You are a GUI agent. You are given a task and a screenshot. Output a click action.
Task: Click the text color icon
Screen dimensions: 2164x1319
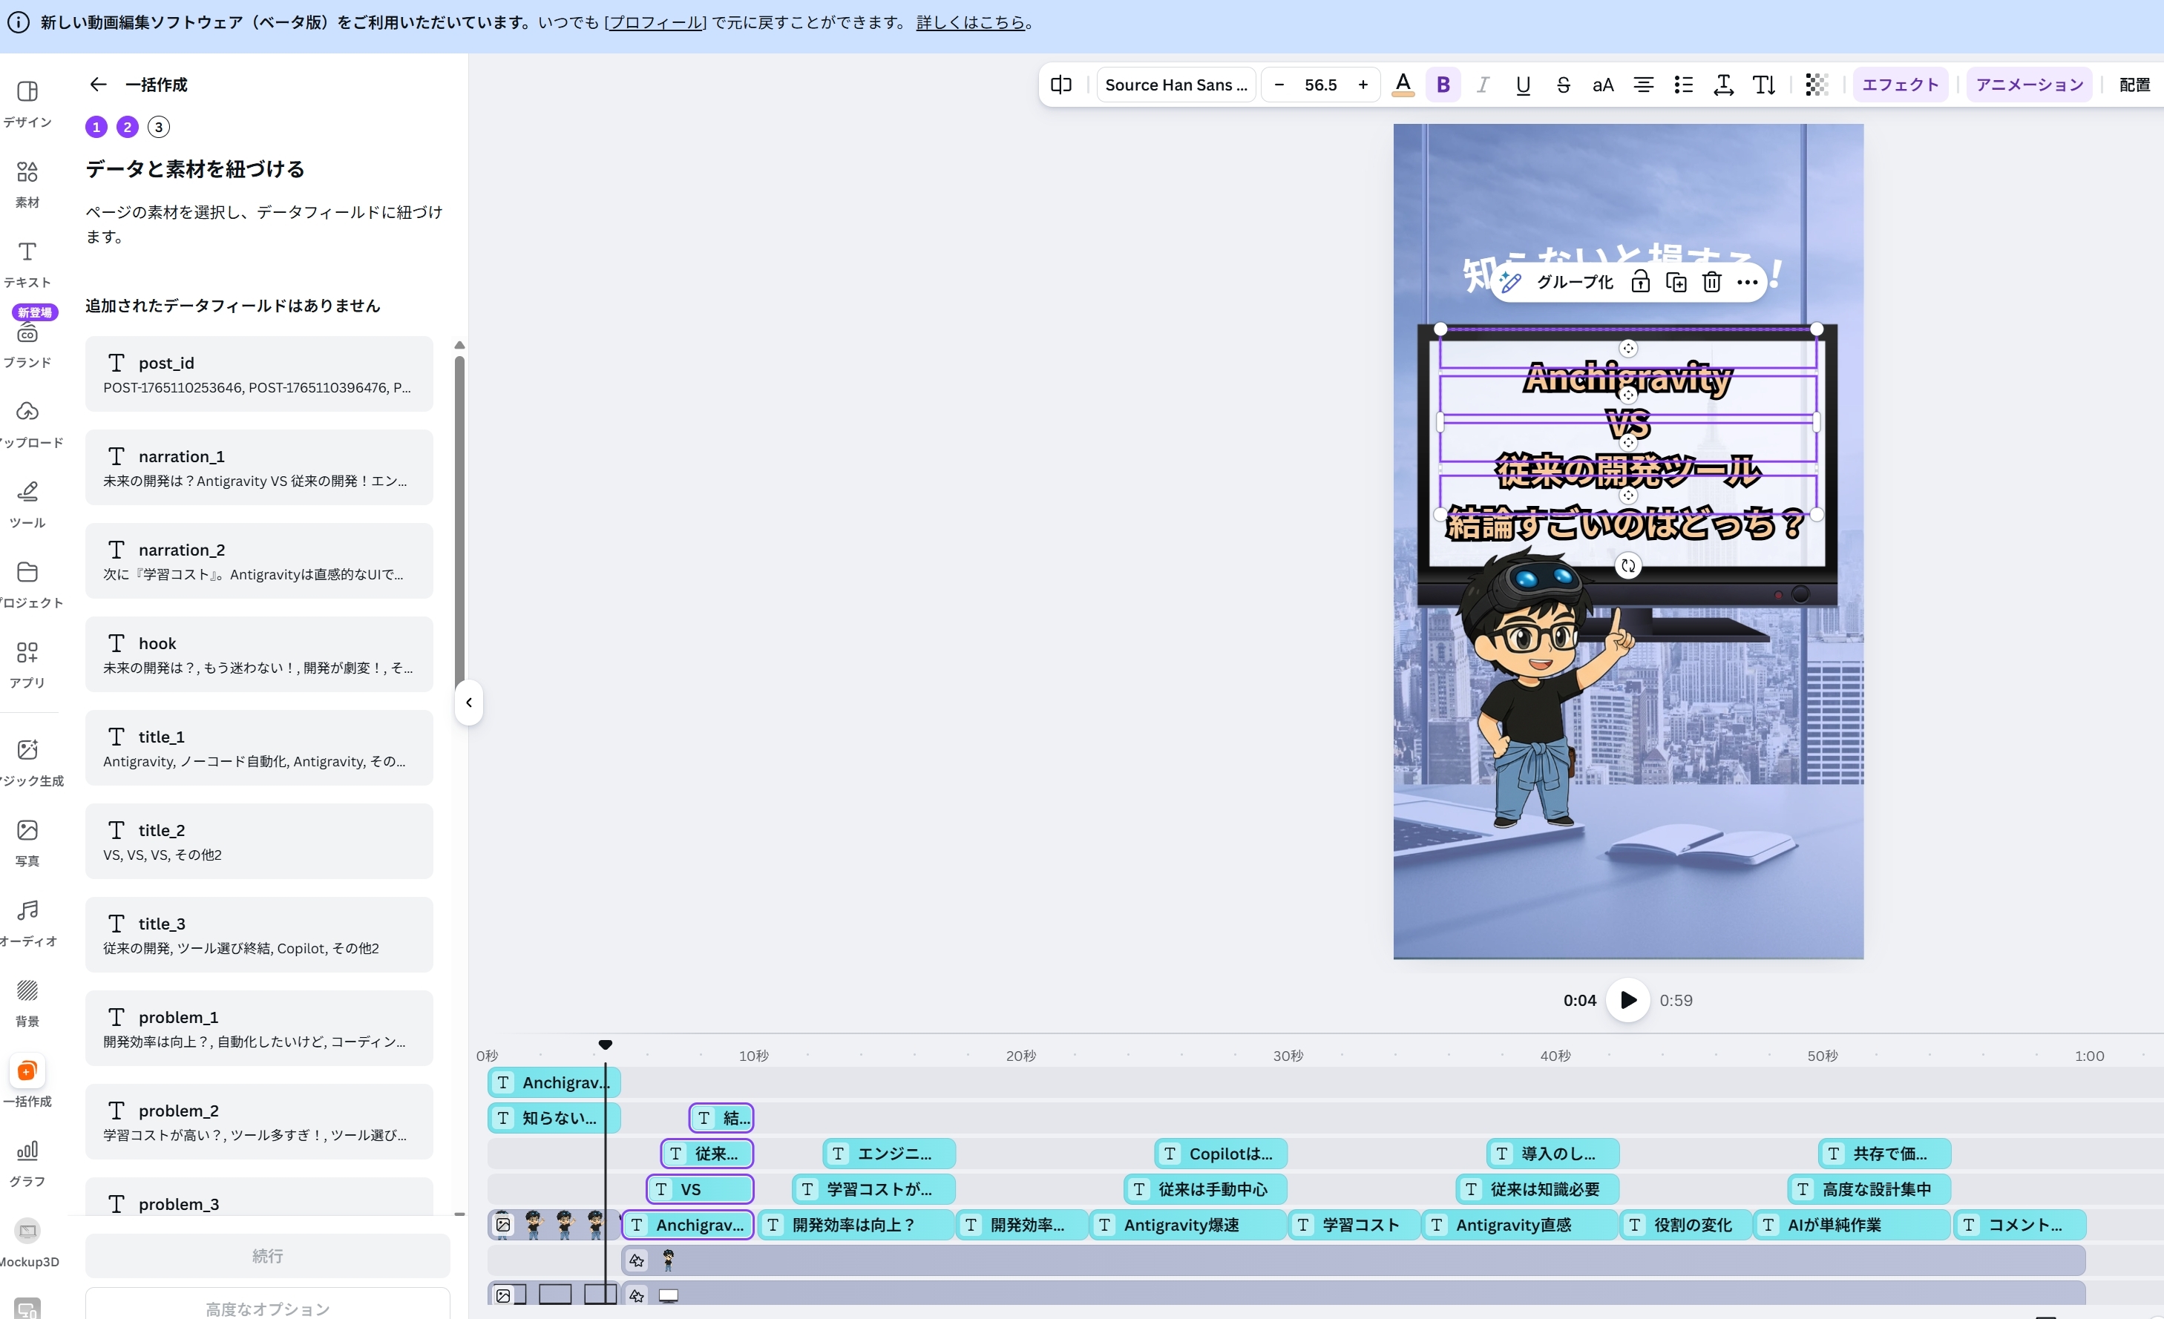coord(1403,85)
